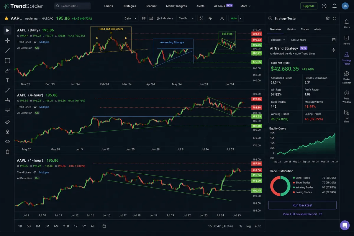This screenshot has height=236, width=354.
Task: Open the More menu dropdown
Action: [x=245, y=6]
